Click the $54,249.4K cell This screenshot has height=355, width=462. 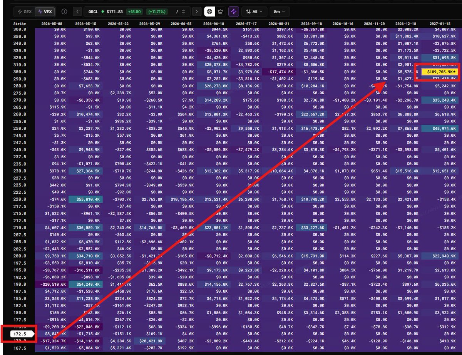[x=85, y=284]
